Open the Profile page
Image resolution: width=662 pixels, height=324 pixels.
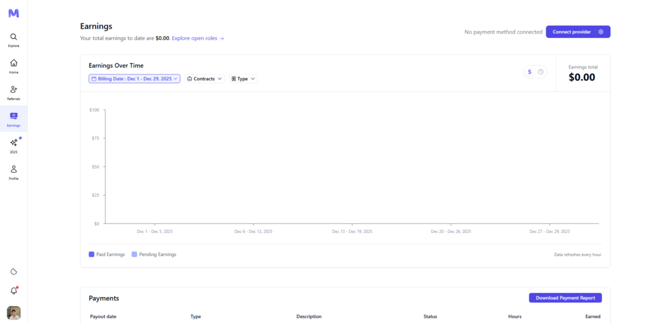[x=14, y=172]
